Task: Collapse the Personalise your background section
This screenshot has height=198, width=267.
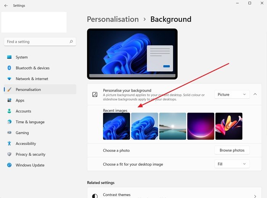Action: coord(255,94)
